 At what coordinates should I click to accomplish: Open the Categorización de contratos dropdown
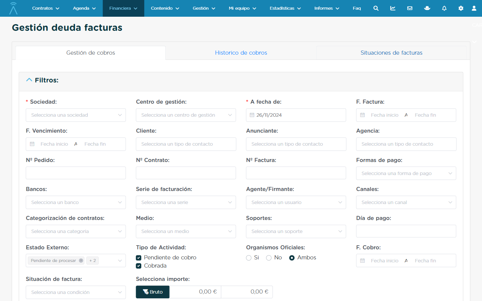tap(76, 232)
